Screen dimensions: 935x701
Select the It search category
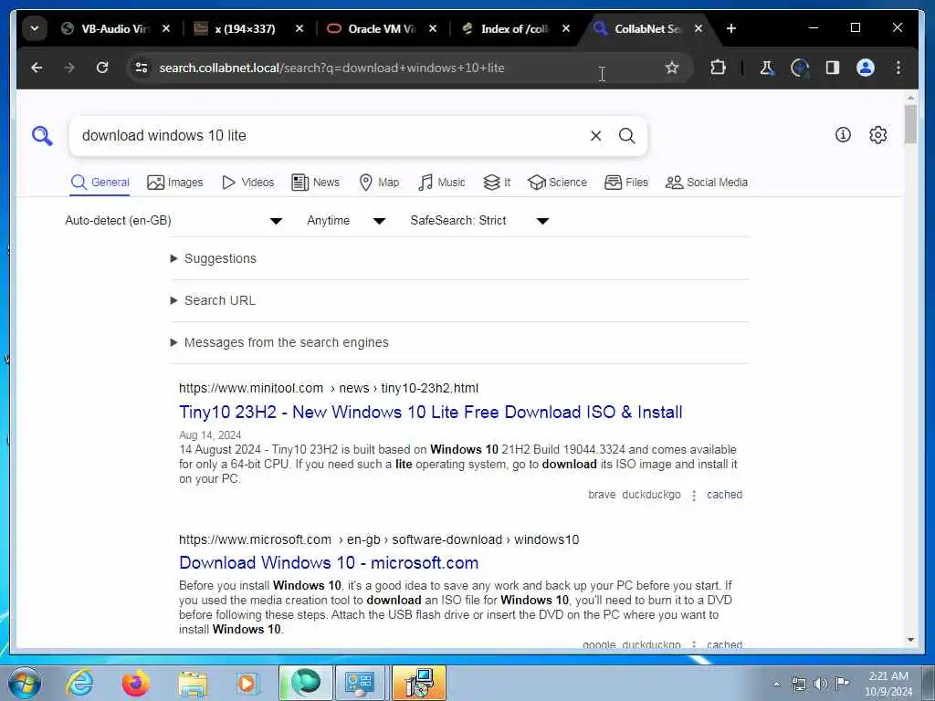tap(496, 183)
